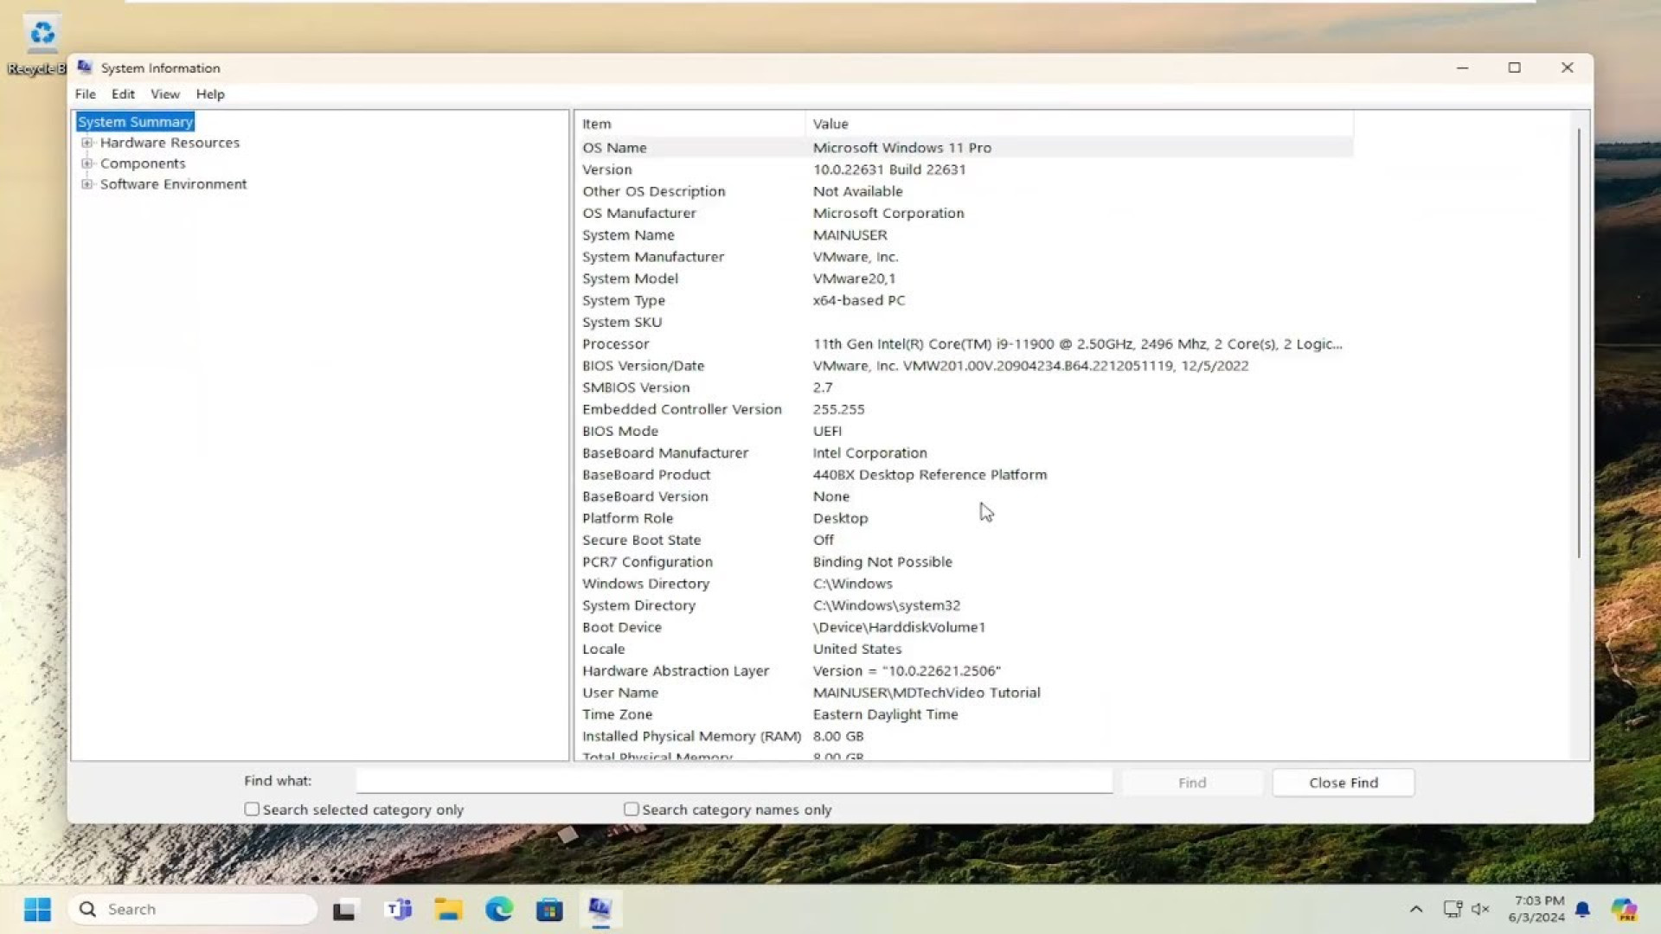
Task: Click the Find what input field
Action: coord(734,781)
